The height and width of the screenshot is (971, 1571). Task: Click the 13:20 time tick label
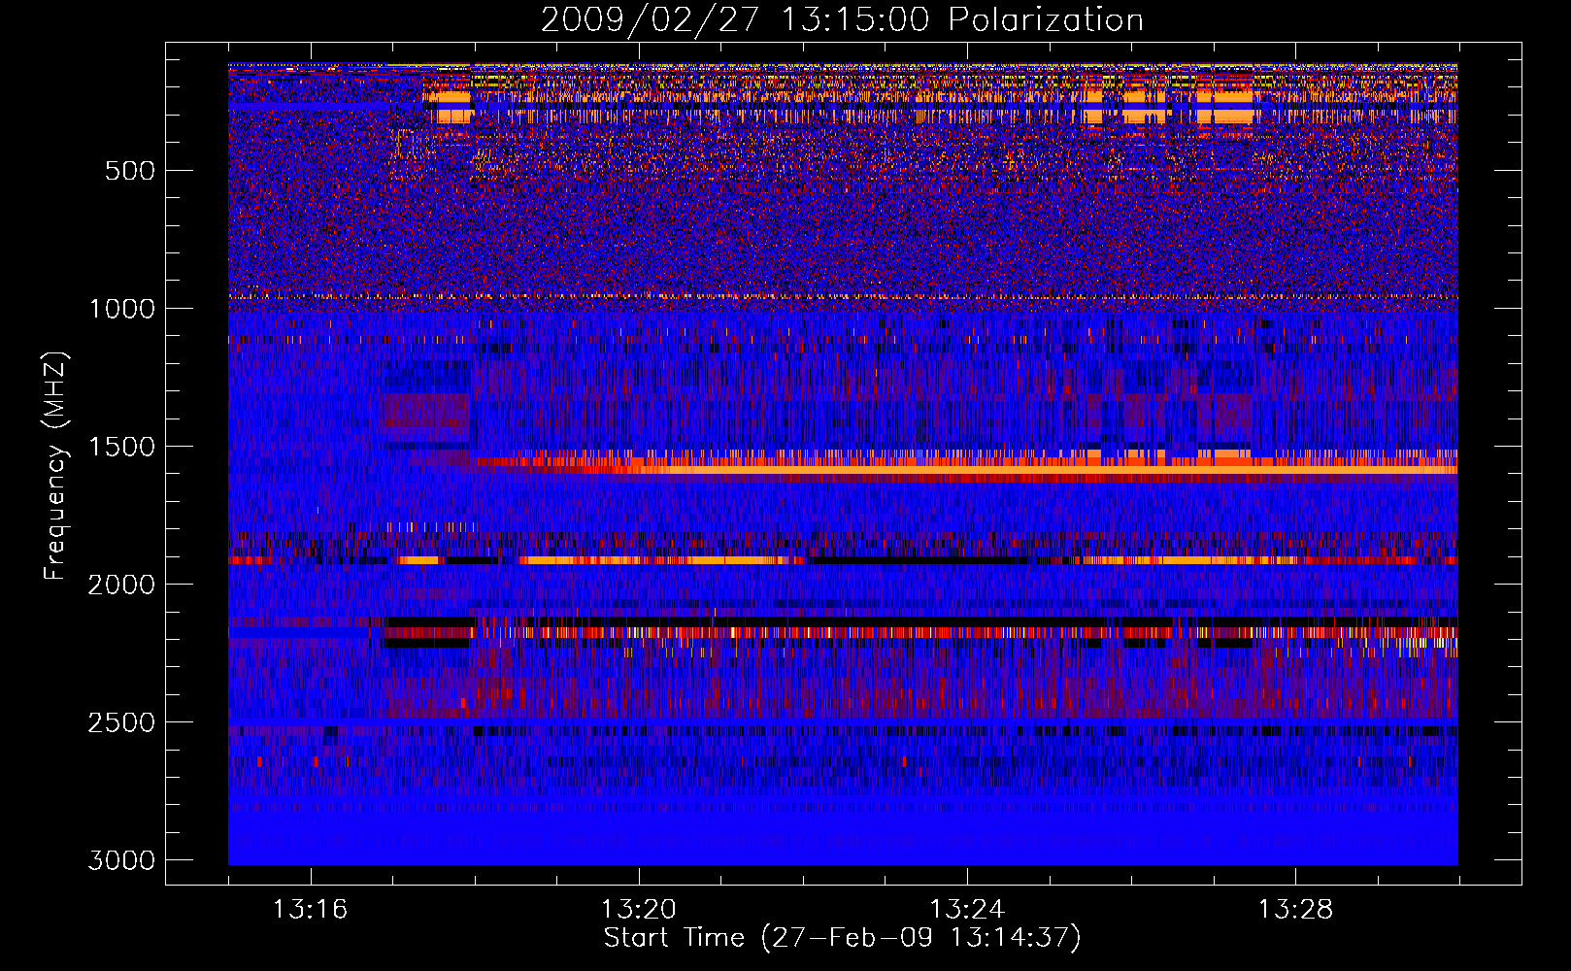point(638,910)
